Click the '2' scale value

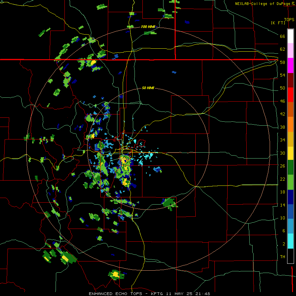[x=284, y=244]
